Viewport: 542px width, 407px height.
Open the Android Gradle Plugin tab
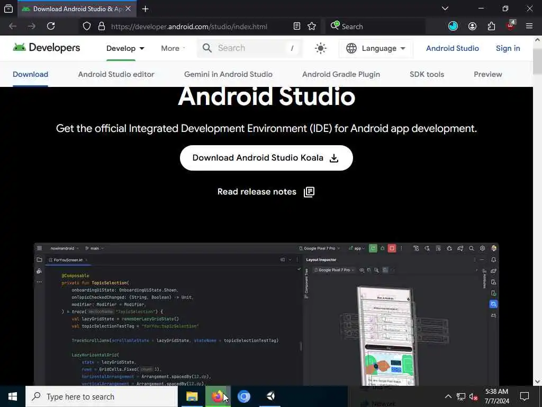tap(341, 74)
